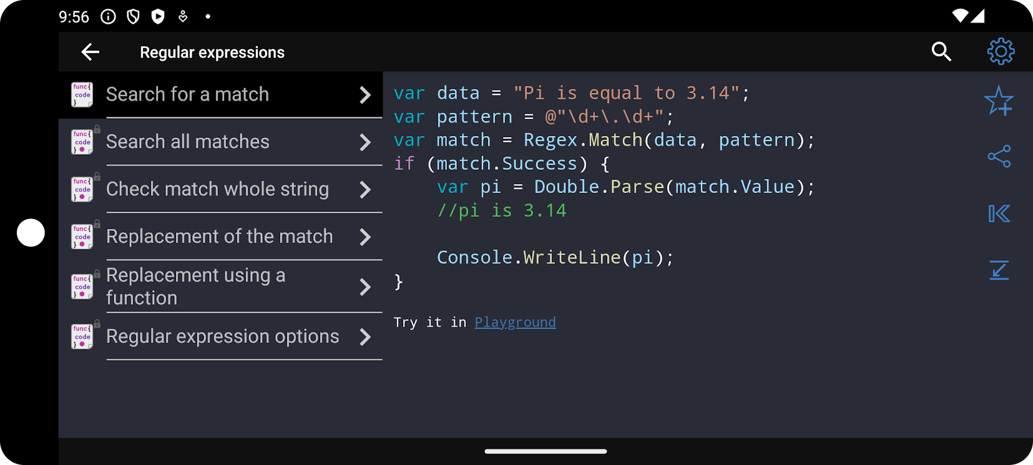Viewport: 1033px width, 465px height.
Task: Tap the back arrow icon
Action: point(90,52)
